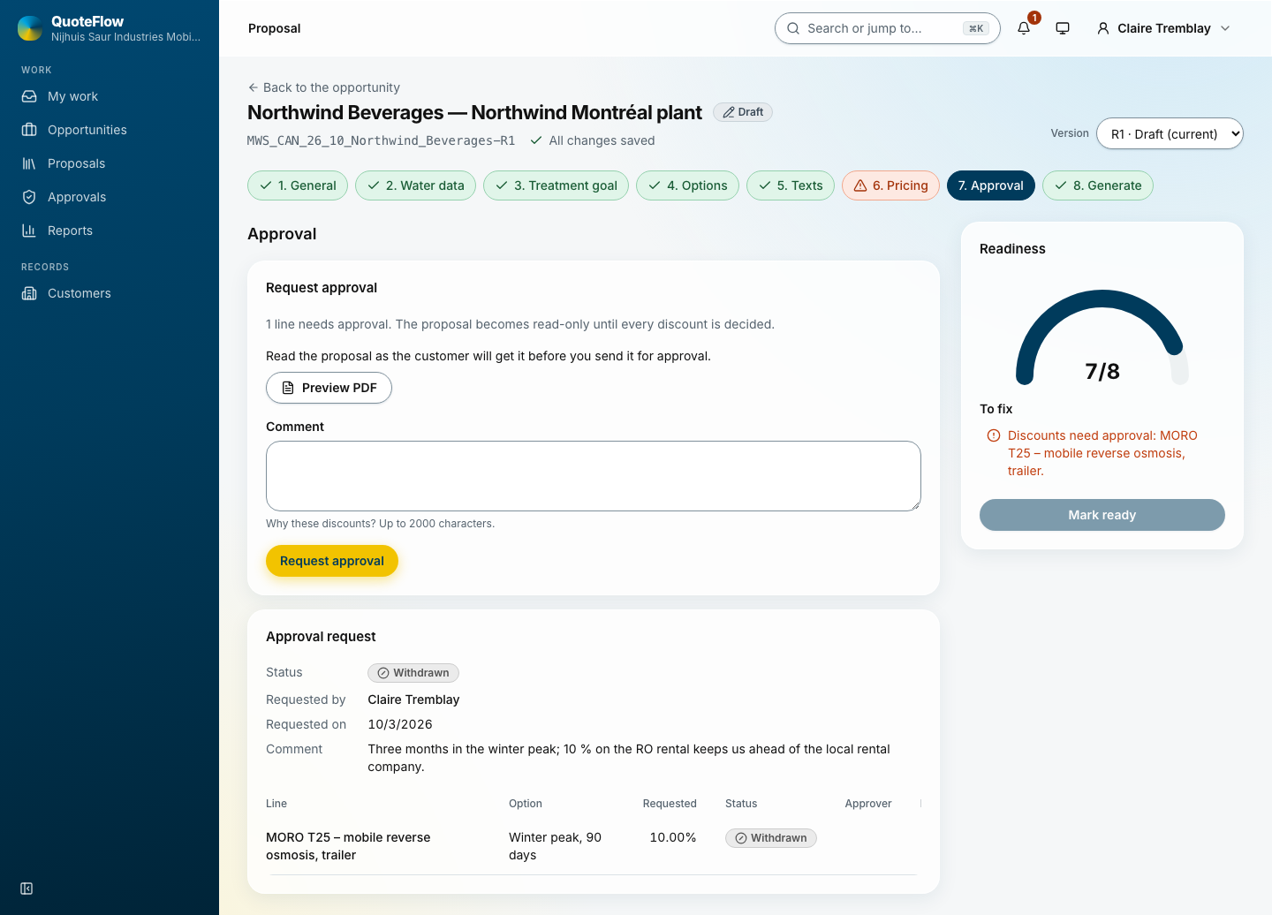Open My work inbox icon
Viewport: 1272px width, 915px height.
[x=29, y=96]
